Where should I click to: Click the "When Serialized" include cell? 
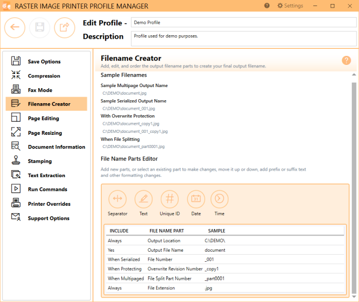point(124,259)
